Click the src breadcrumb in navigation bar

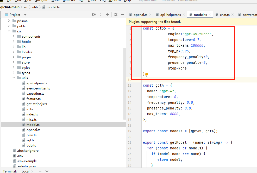coord(26,7)
